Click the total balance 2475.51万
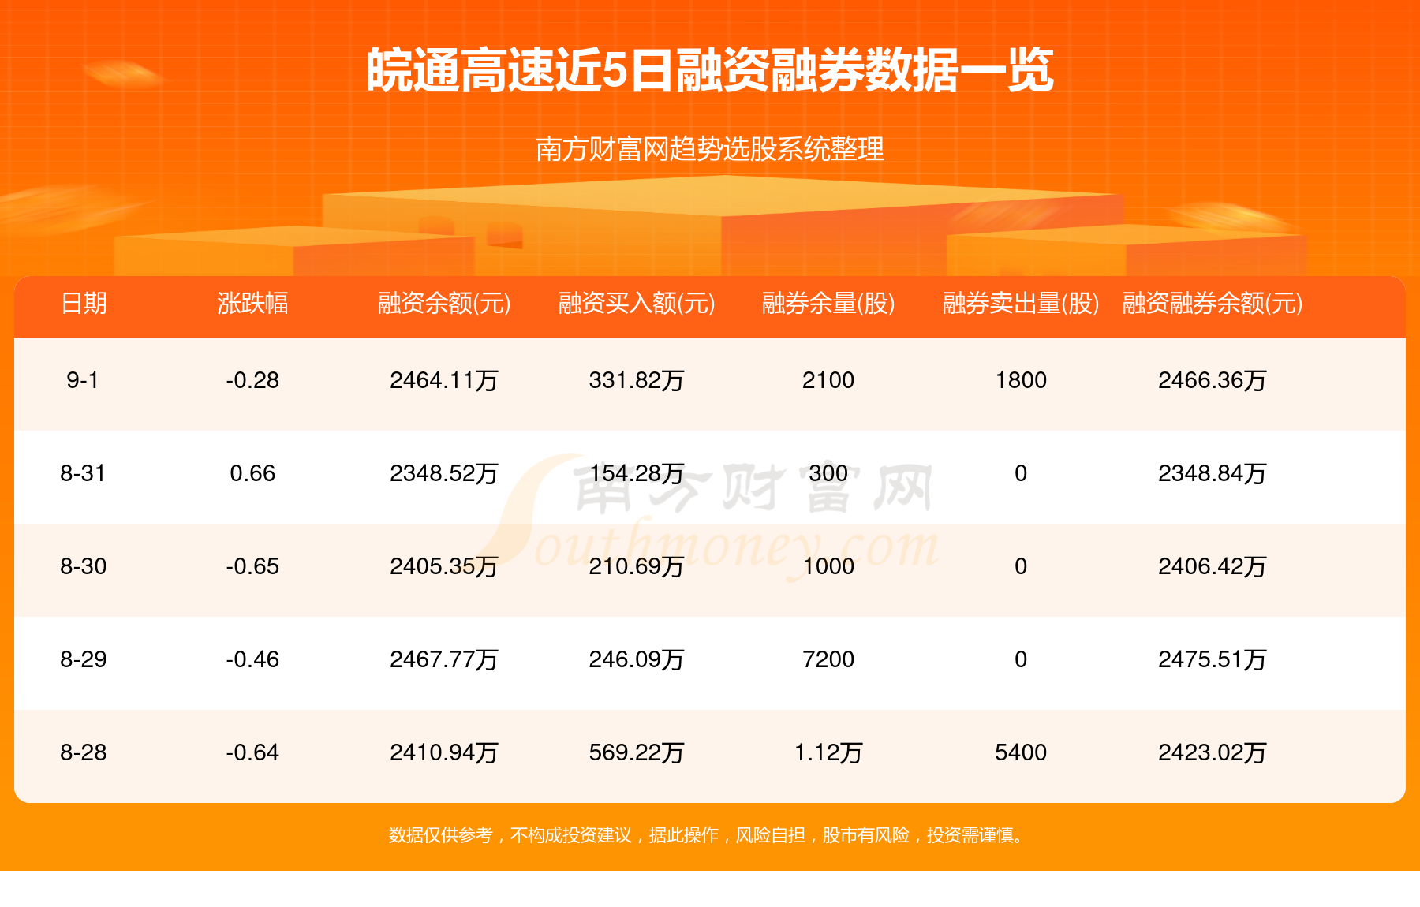This screenshot has height=907, width=1420. (x=1213, y=659)
